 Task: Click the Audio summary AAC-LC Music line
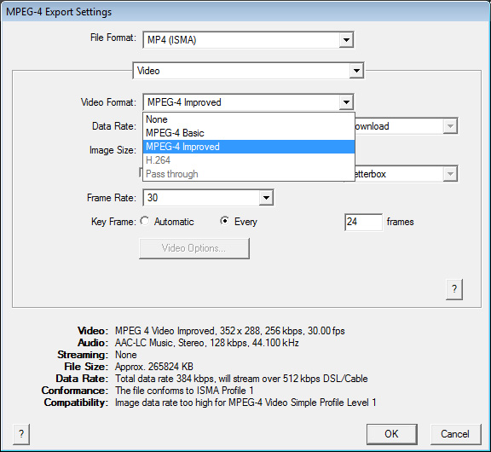[x=206, y=343]
